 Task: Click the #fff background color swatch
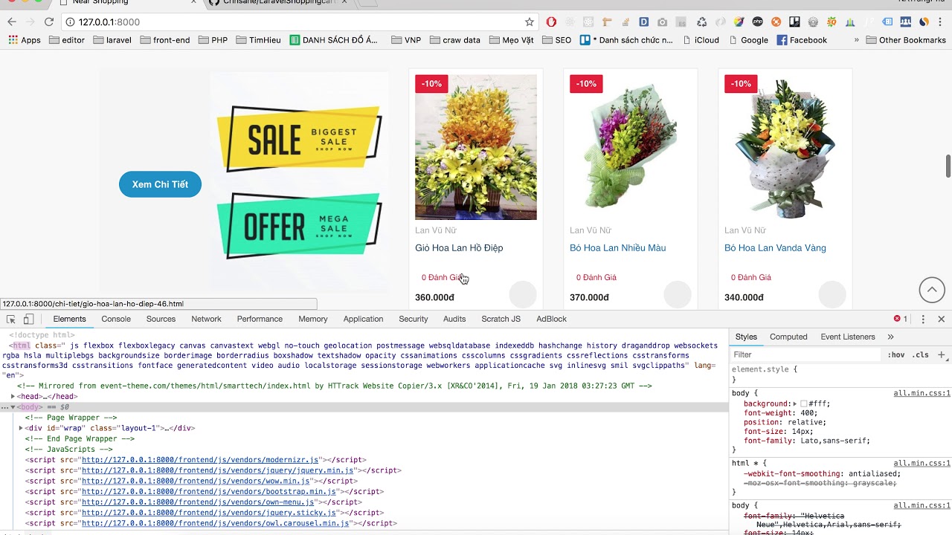804,403
